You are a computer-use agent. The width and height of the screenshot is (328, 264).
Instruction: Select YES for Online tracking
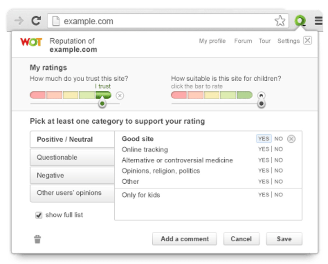pyautogui.click(x=263, y=149)
